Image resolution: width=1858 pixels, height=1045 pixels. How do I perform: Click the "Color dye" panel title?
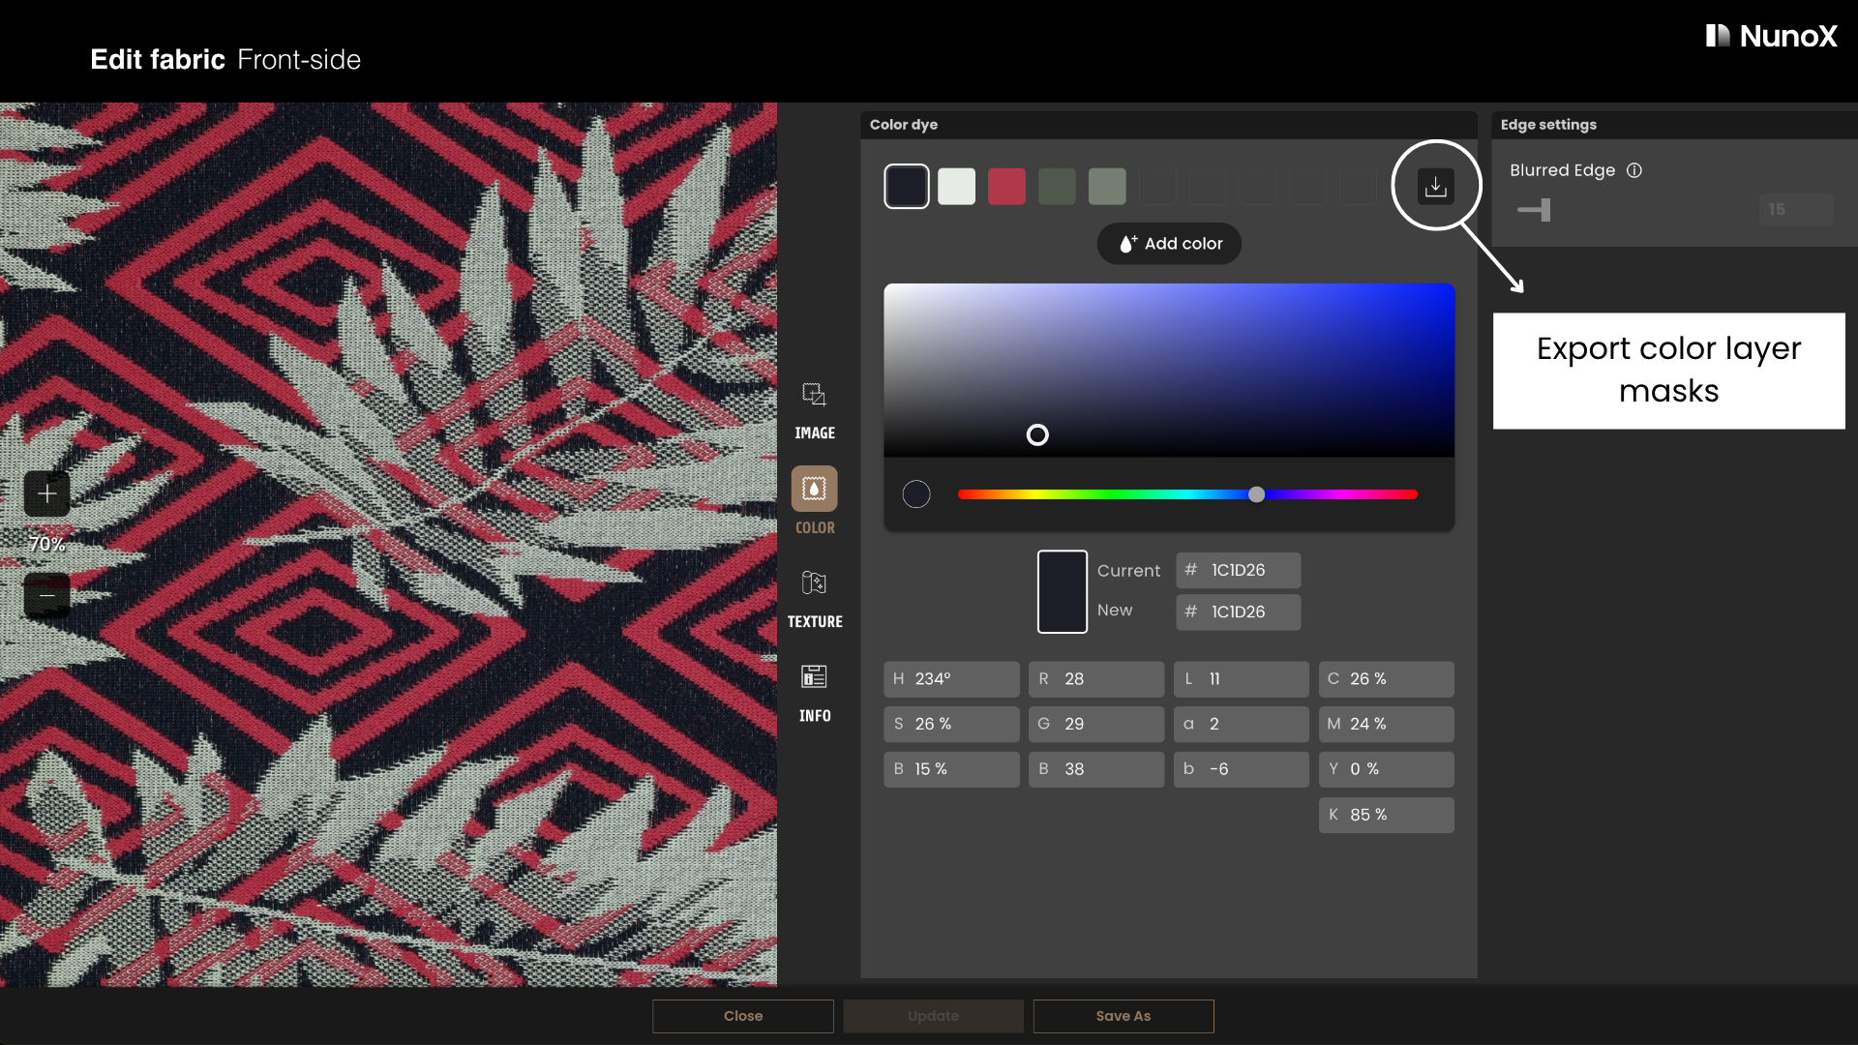904,125
